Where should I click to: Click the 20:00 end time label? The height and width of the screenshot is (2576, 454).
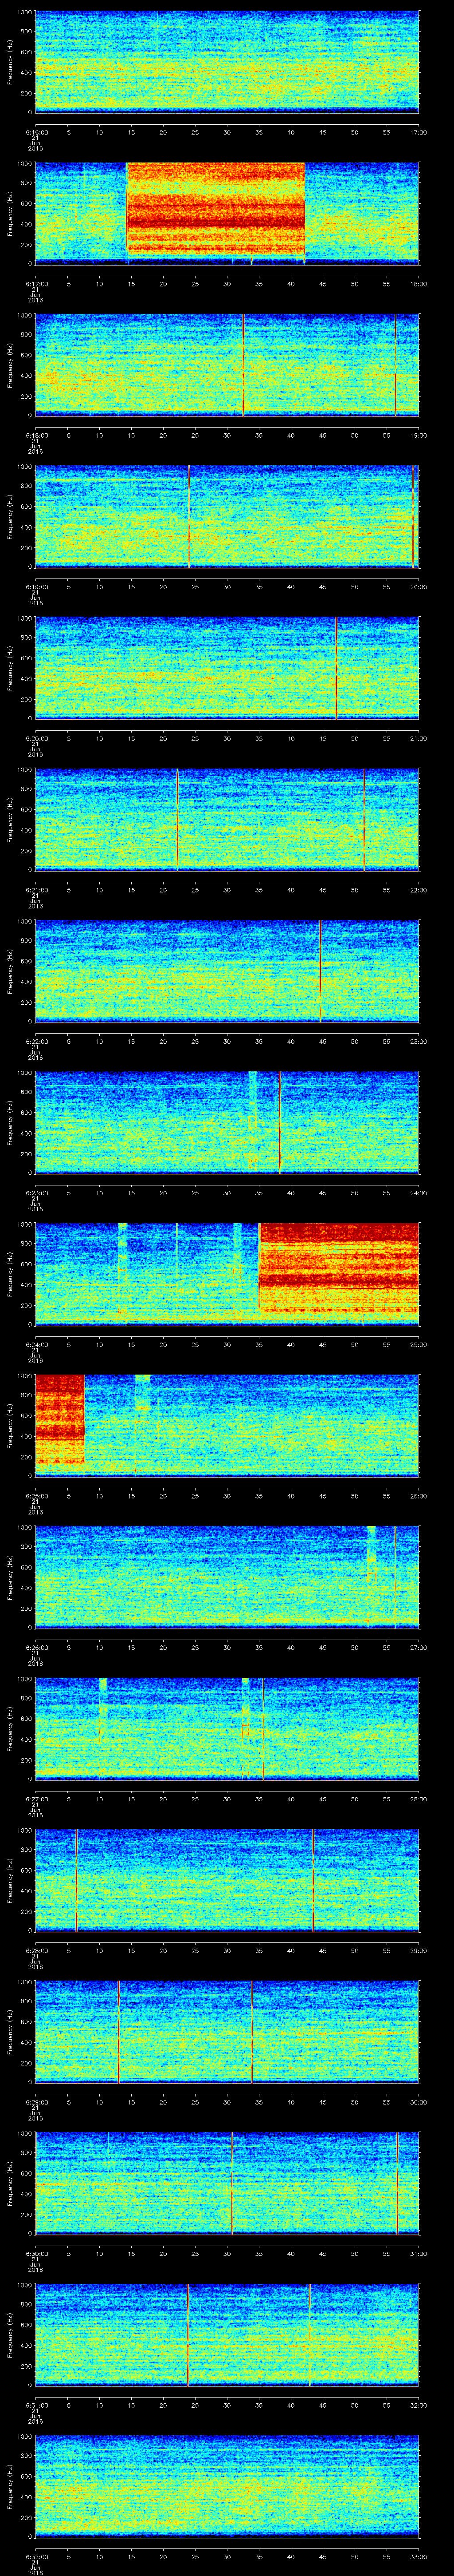(418, 587)
